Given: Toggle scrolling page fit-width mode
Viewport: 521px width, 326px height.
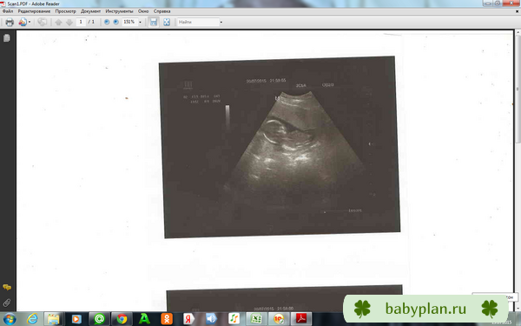Looking at the screenshot, I should (154, 22).
